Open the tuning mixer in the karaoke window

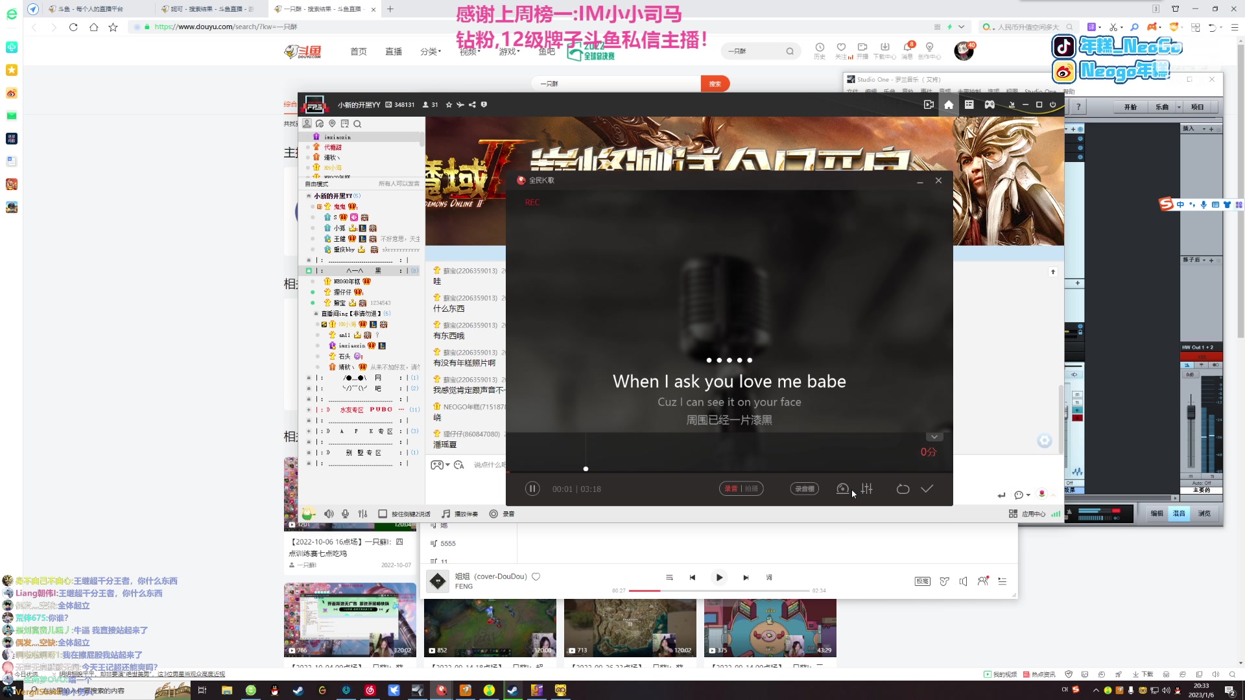(867, 489)
